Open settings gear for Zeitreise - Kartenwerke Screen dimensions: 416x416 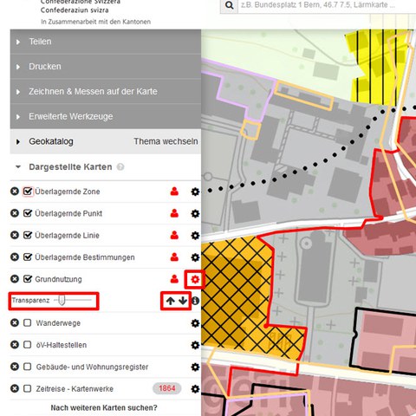point(195,389)
